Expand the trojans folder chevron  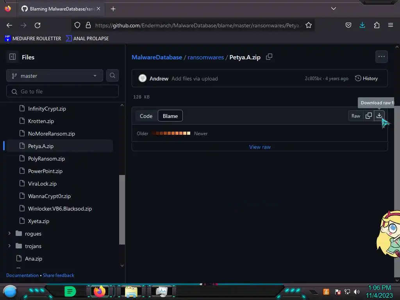pyautogui.click(x=9, y=246)
